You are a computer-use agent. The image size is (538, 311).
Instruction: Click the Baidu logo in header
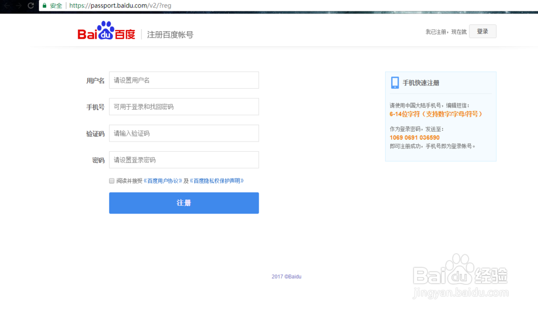point(107,31)
